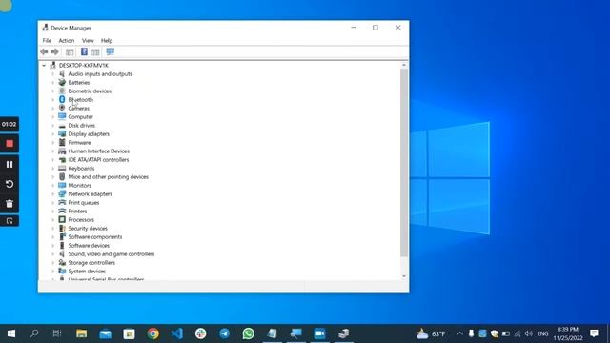Open the notification center

click(x=594, y=333)
